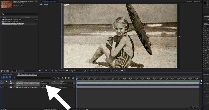The image size is (209, 110).
Task: Toggle hide shy layers switch in timeline
Action: [x=62, y=78]
